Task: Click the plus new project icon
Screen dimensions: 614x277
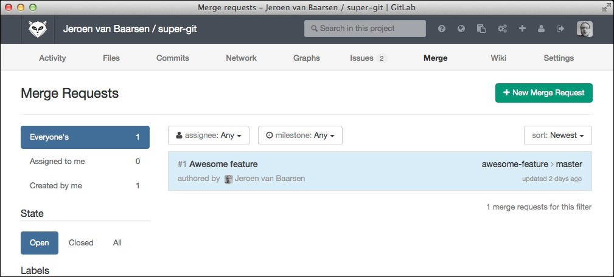Action: click(x=522, y=29)
